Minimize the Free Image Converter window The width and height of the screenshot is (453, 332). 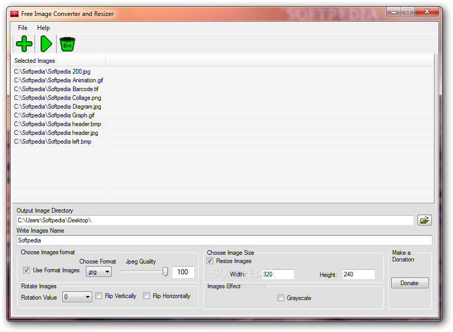point(393,12)
